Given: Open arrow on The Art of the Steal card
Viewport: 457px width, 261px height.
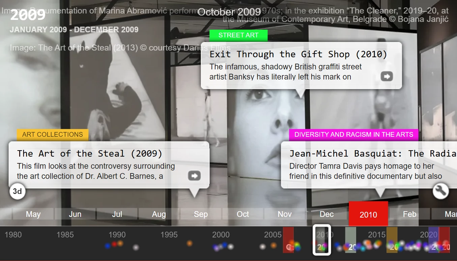Looking at the screenshot, I should pyautogui.click(x=194, y=176).
